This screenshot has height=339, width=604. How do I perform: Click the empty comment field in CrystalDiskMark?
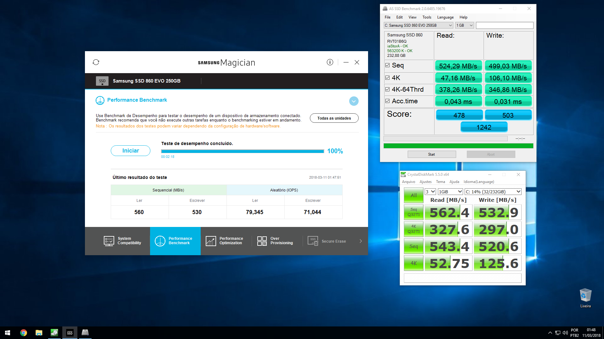(462, 278)
